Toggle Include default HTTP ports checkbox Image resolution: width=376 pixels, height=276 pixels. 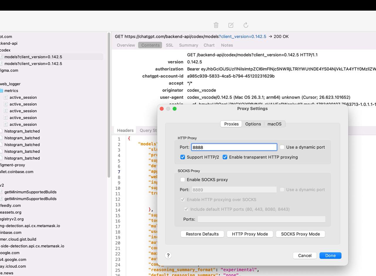coord(186,209)
